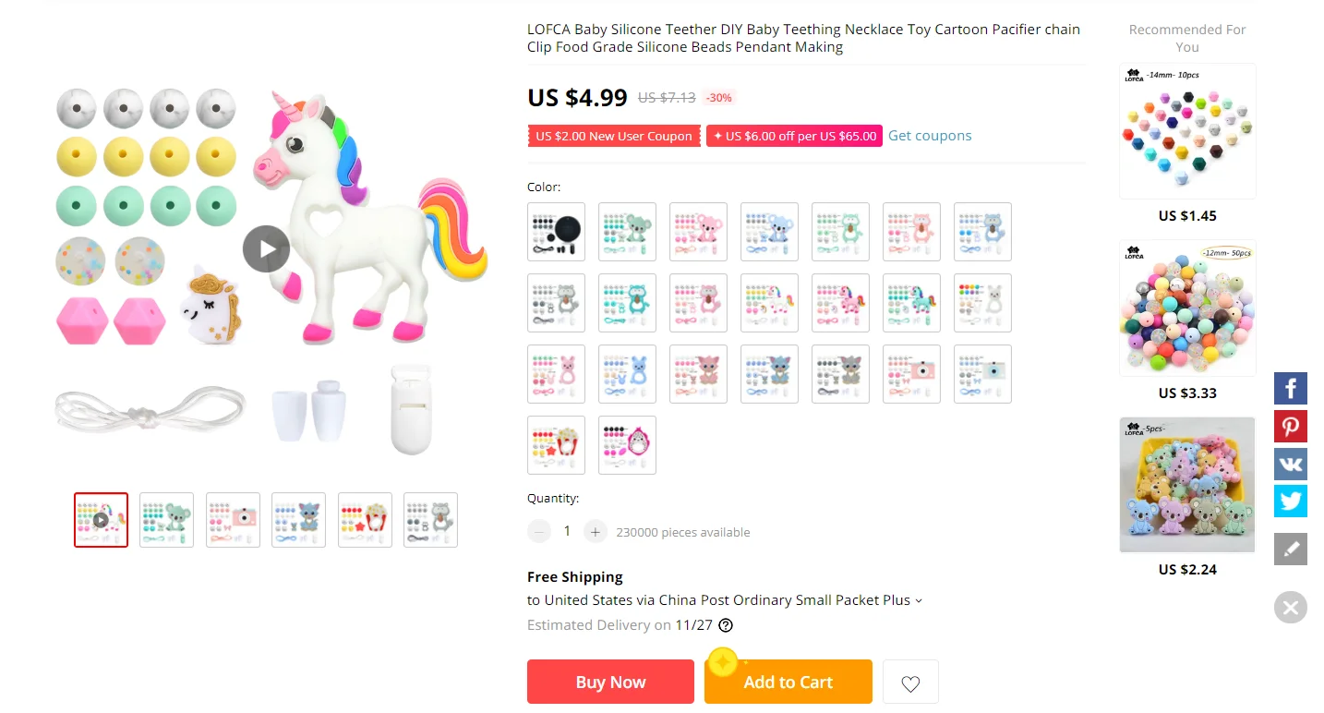Decrease quantity with the minus button
Screen dimensions: 1324x713
[539, 532]
